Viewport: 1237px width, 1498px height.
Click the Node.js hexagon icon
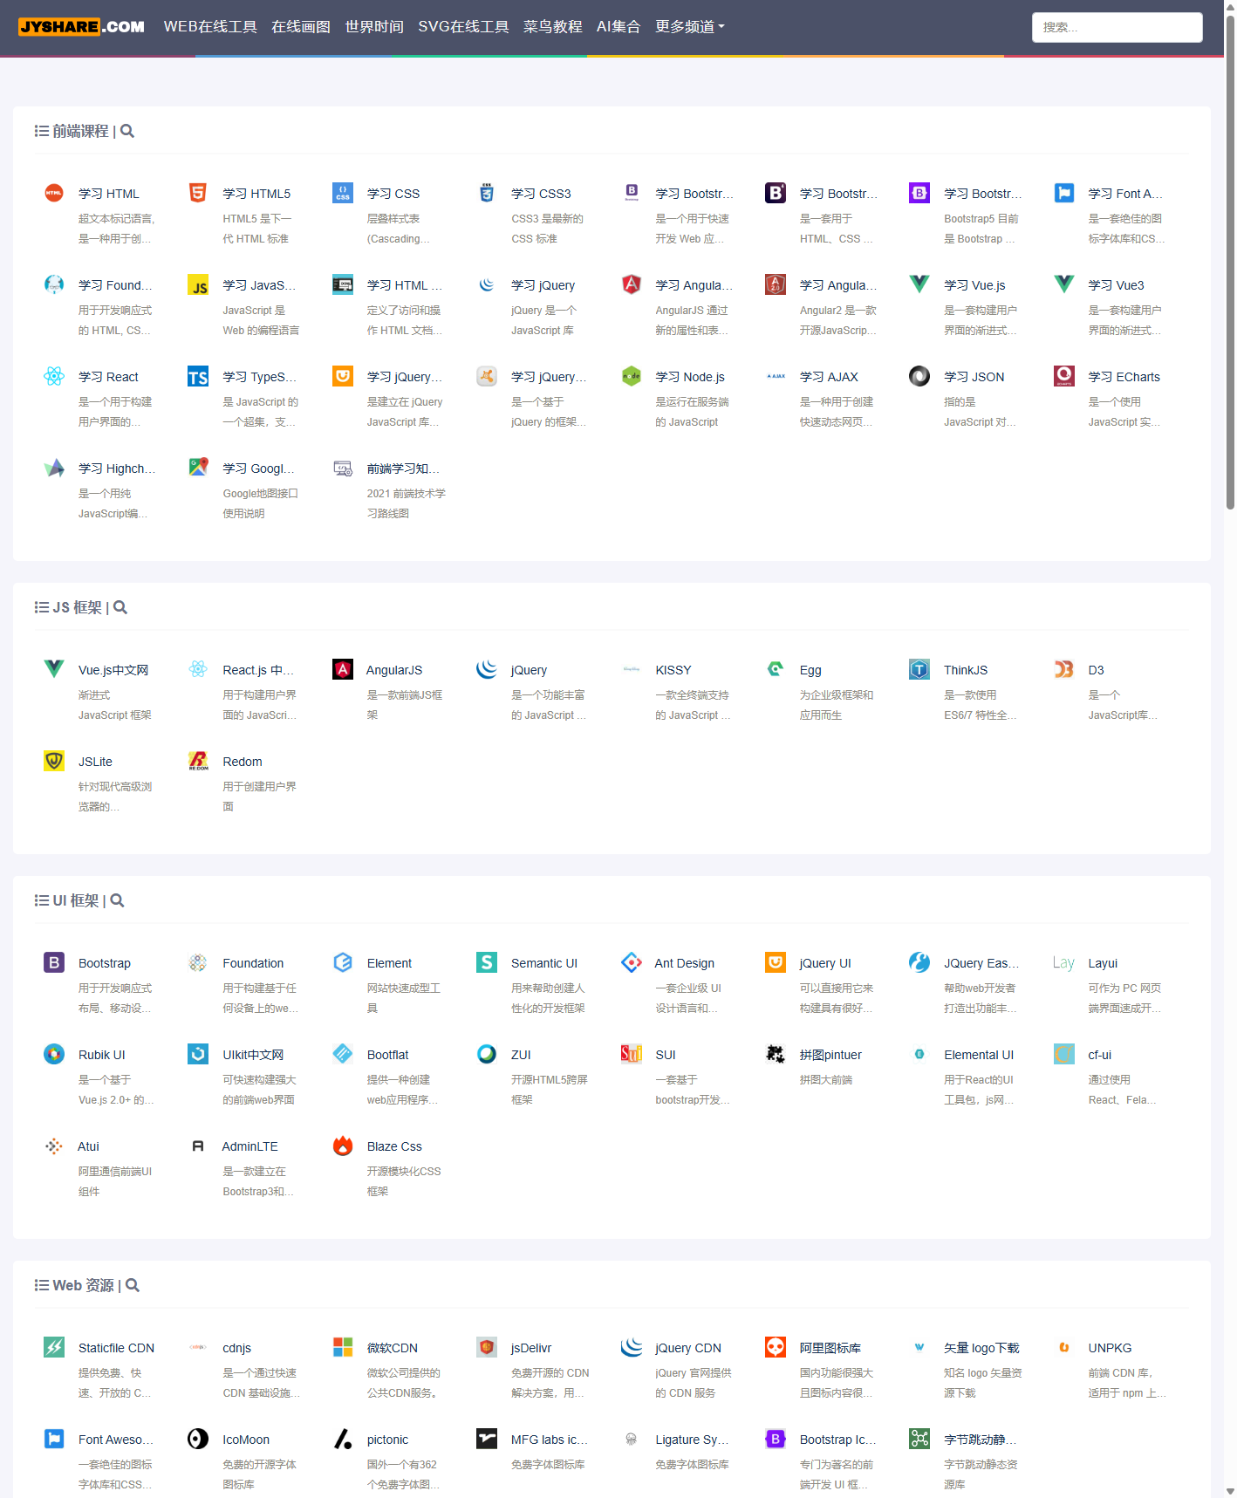pos(631,376)
